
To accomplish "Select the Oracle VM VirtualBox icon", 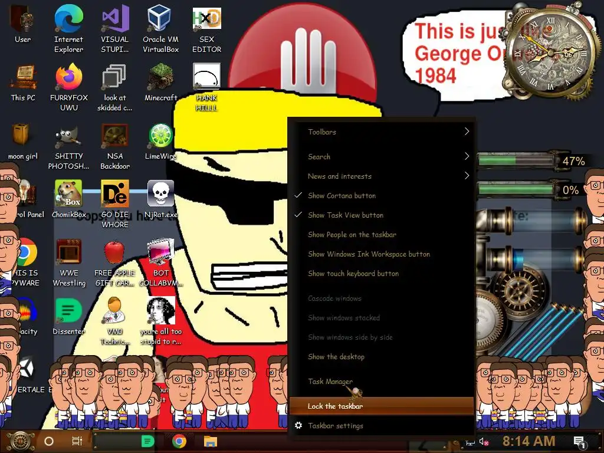I will 160,28.
